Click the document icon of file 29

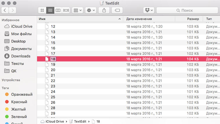pyautogui.click(x=47, y=113)
